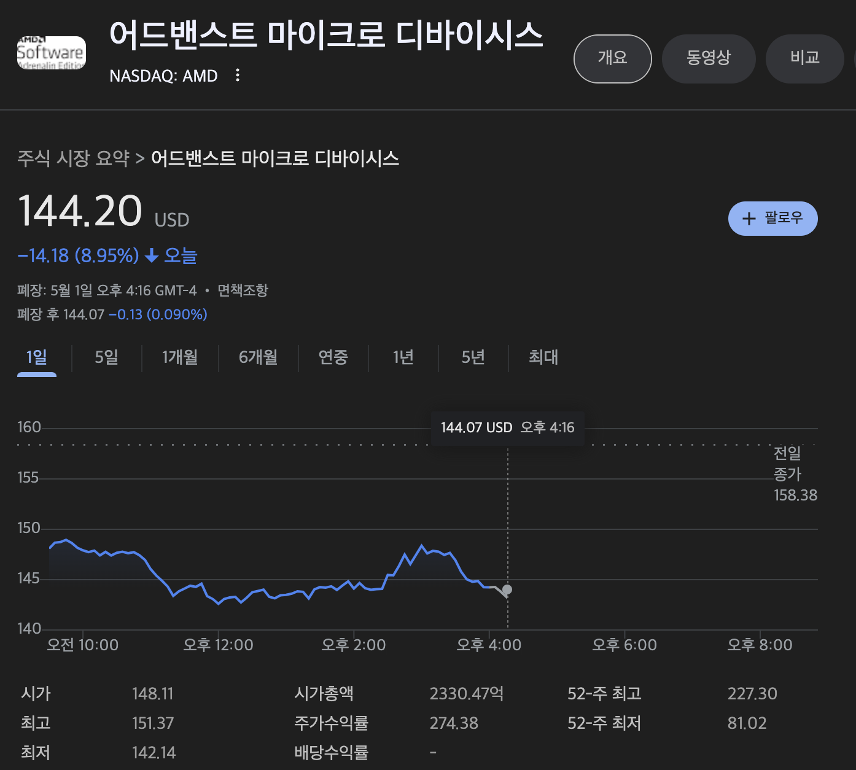Click the 최고 value 151.37

153,723
